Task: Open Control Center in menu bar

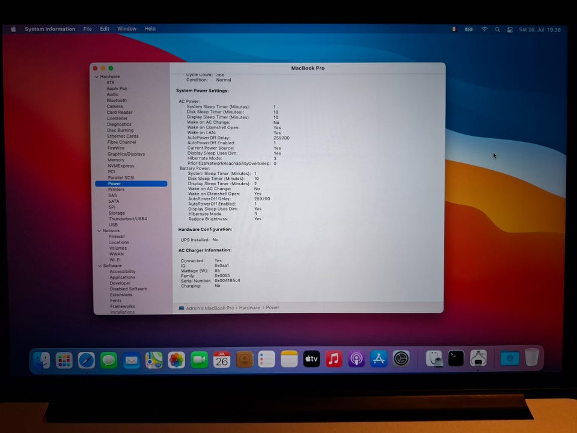Action: click(x=510, y=30)
